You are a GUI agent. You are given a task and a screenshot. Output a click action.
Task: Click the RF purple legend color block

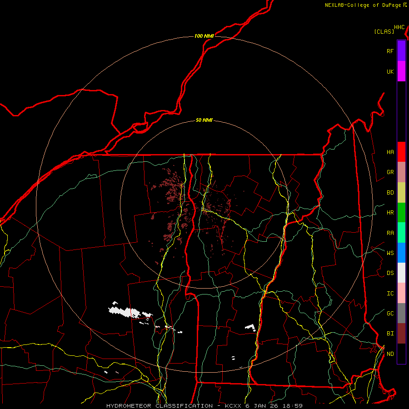401,51
